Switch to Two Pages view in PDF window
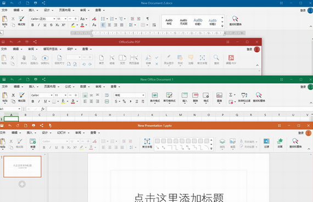The height and width of the screenshot is (202, 313). point(122,60)
